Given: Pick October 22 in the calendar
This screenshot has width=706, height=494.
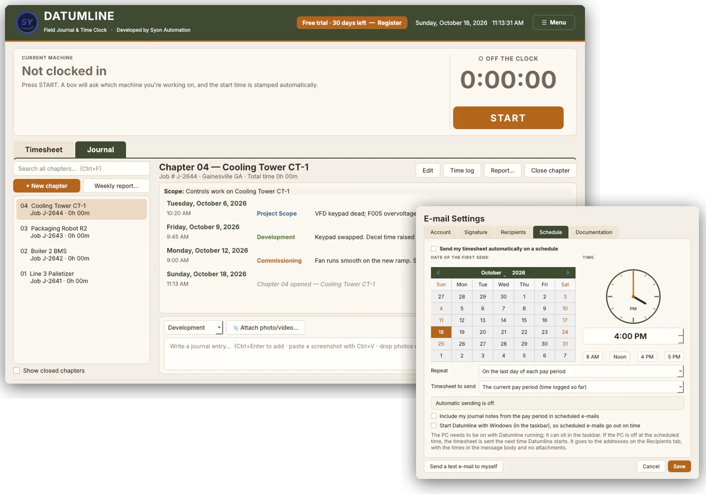Looking at the screenshot, I should (524, 332).
